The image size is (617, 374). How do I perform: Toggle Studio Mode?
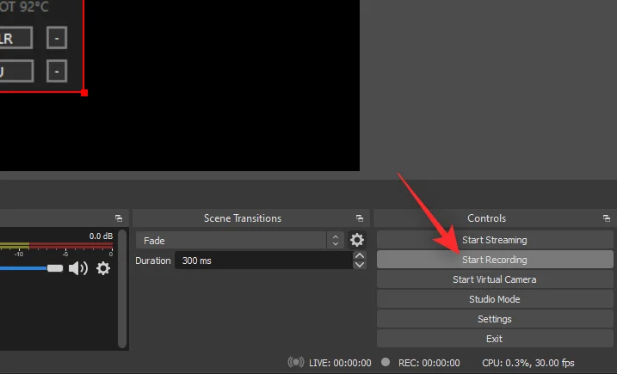click(494, 299)
